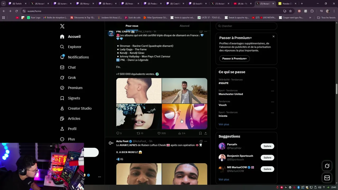338x190 pixels.
Task: Follow M8 MariusCOW with the Suivre button
Action: [267, 169]
